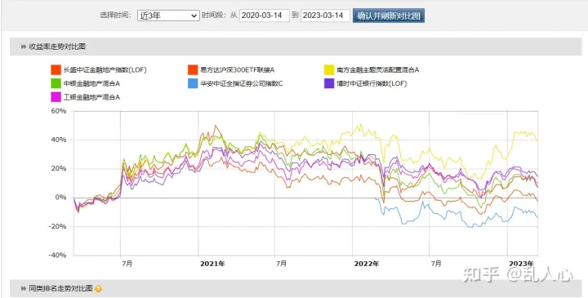Click the start date field 2020-03-14
The height and width of the screenshot is (298, 588).
point(265,16)
